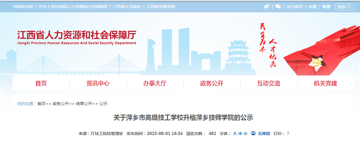Open 江西政务服务网 link

click(161, 7)
